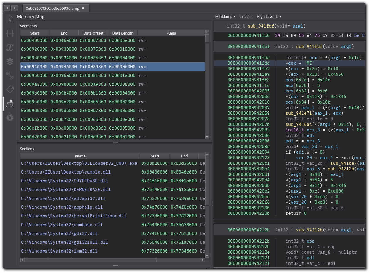Open the Minidump view dropdown

click(x=225, y=16)
